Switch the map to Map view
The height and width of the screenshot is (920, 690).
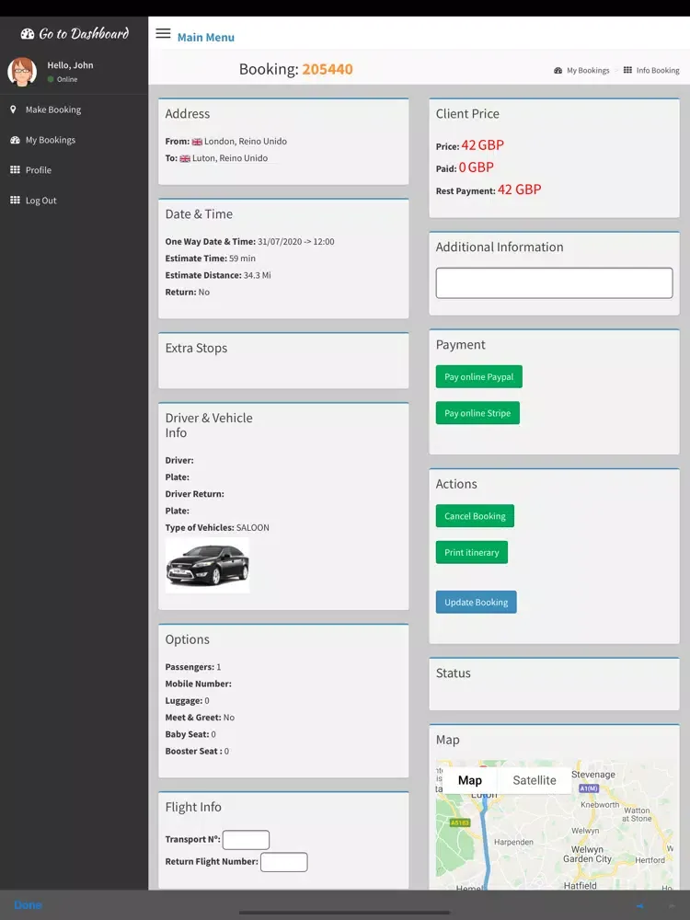pyautogui.click(x=470, y=780)
